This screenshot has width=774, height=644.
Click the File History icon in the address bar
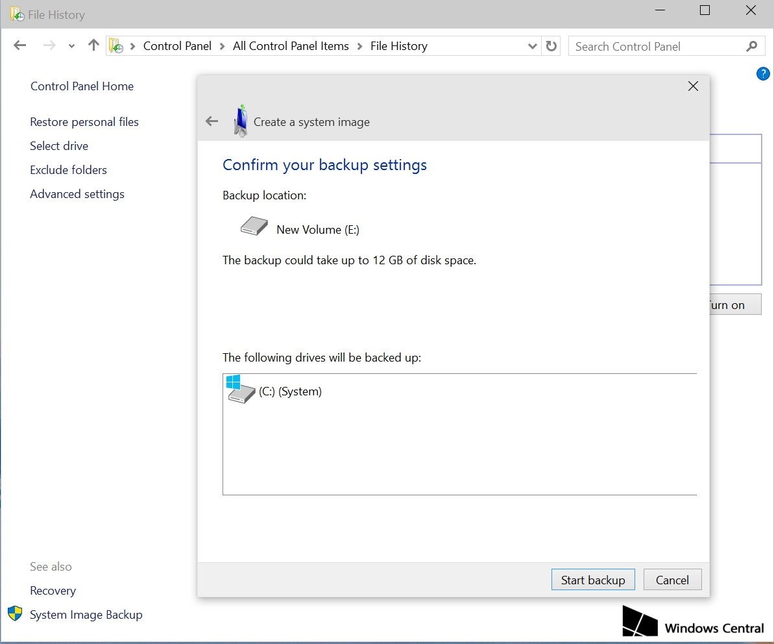[117, 45]
